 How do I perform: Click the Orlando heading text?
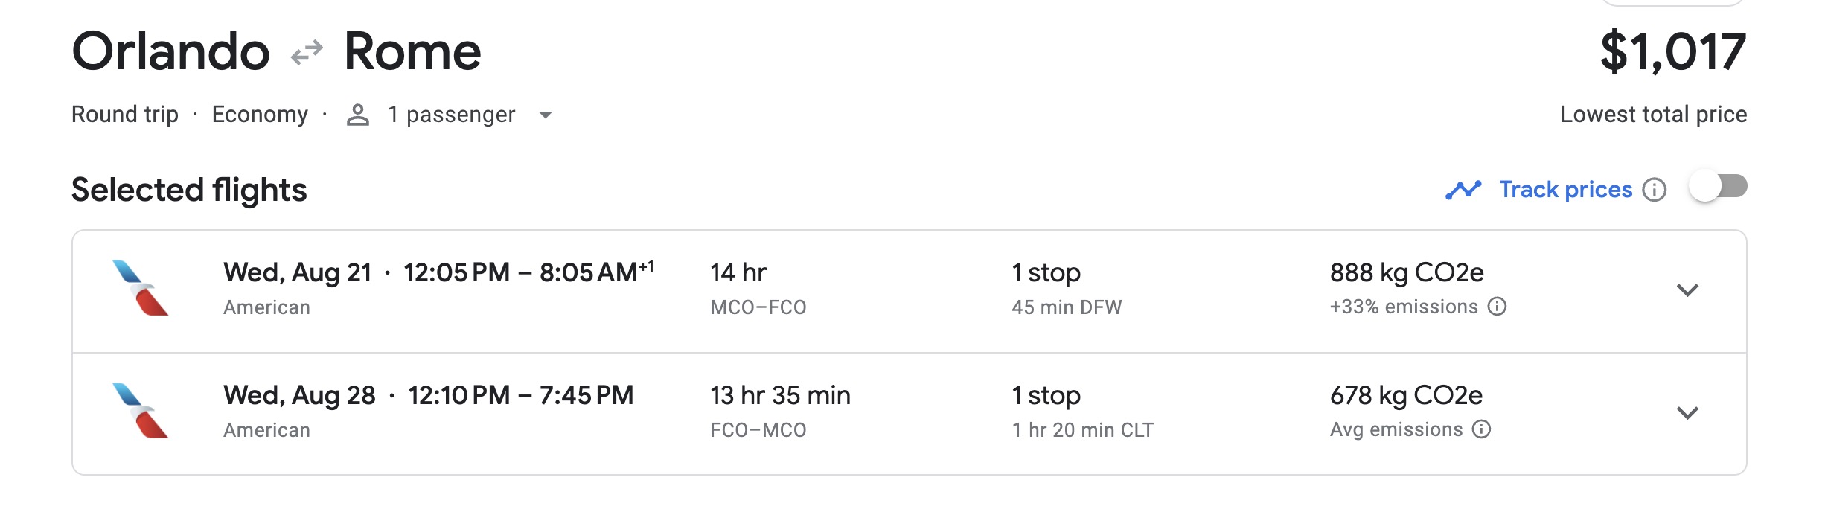(175, 51)
